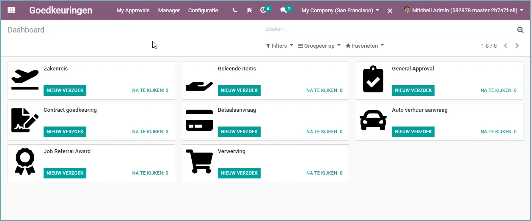Open the bug debug tools icon

click(x=249, y=10)
